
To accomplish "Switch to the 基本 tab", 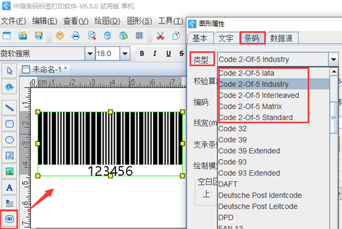I will pos(200,38).
